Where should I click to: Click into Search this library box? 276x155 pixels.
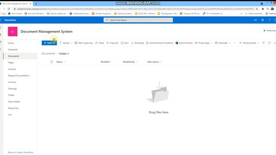(x=138, y=20)
